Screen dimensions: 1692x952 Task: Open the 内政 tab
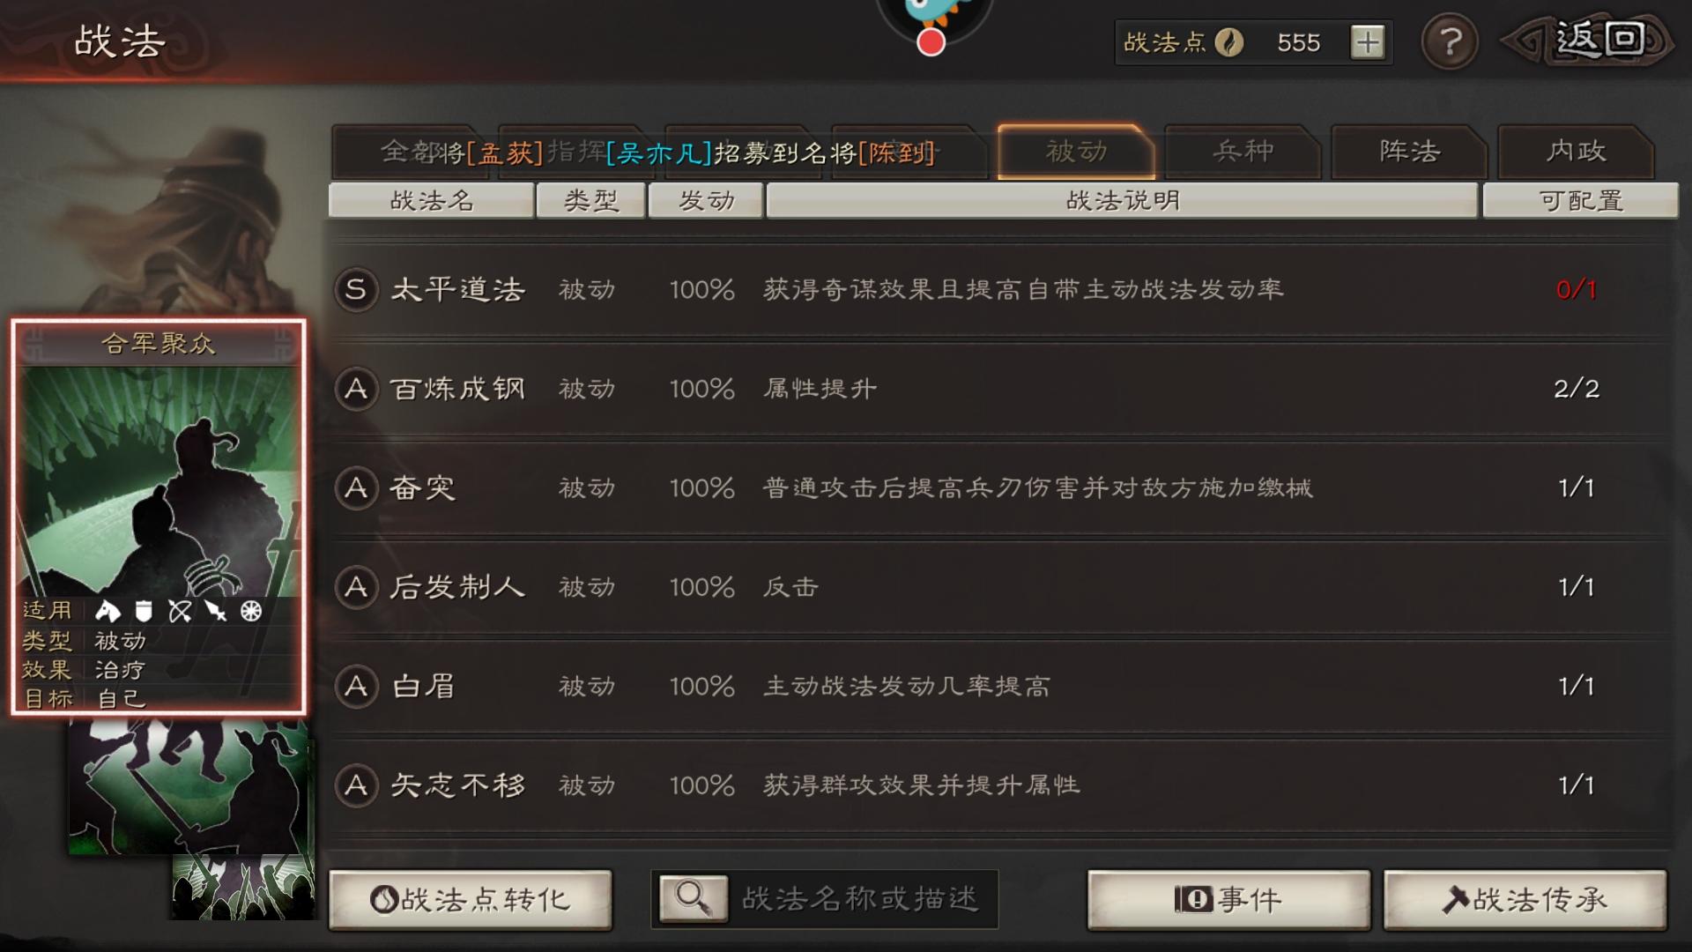tap(1576, 152)
